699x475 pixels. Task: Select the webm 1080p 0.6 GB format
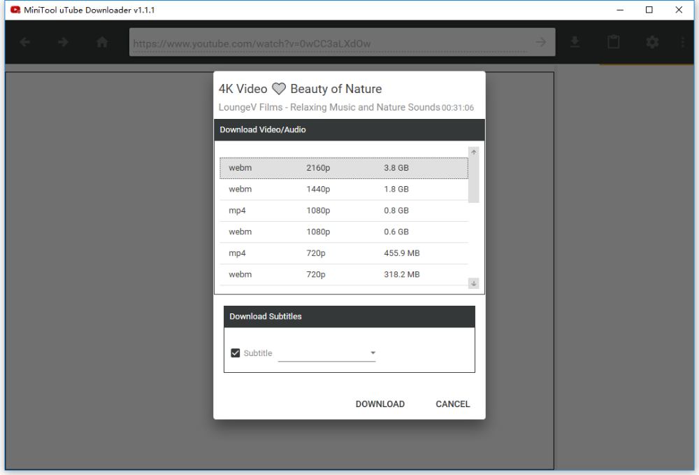tap(344, 232)
